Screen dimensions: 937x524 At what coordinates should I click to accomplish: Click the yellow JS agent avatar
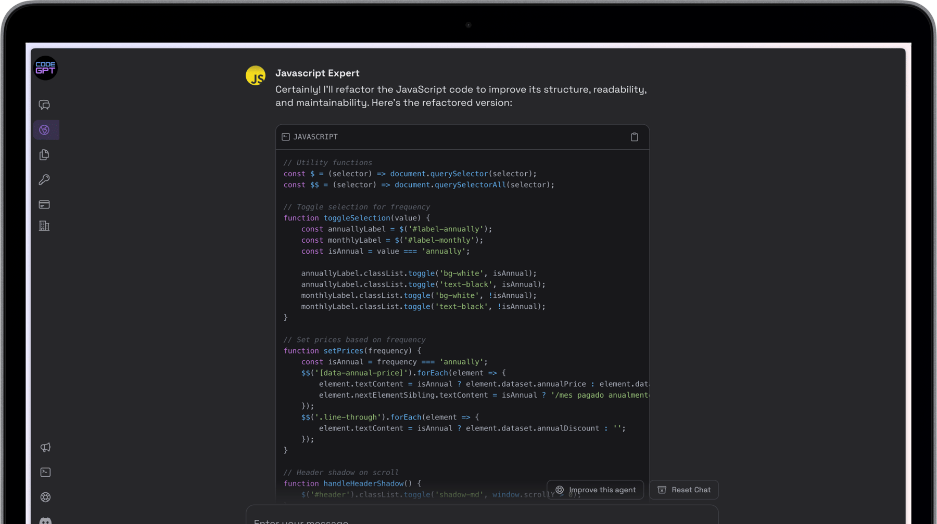pos(256,76)
